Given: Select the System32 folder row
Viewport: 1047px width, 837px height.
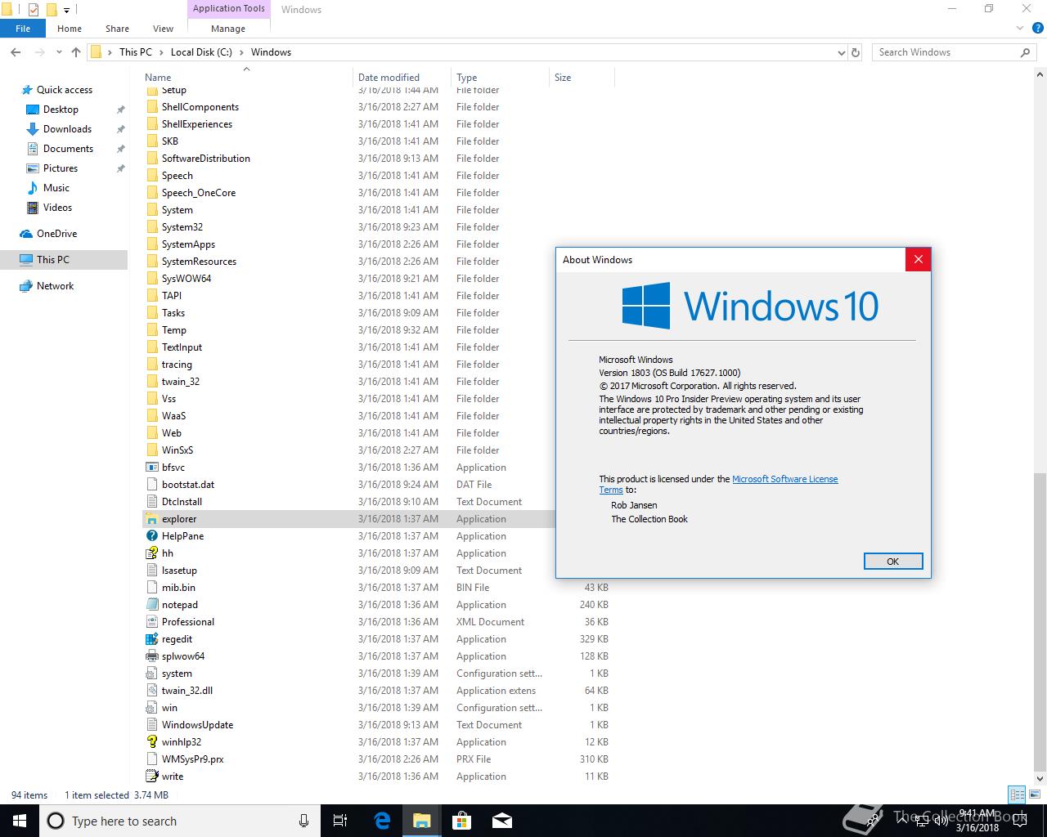Looking at the screenshot, I should coord(378,227).
